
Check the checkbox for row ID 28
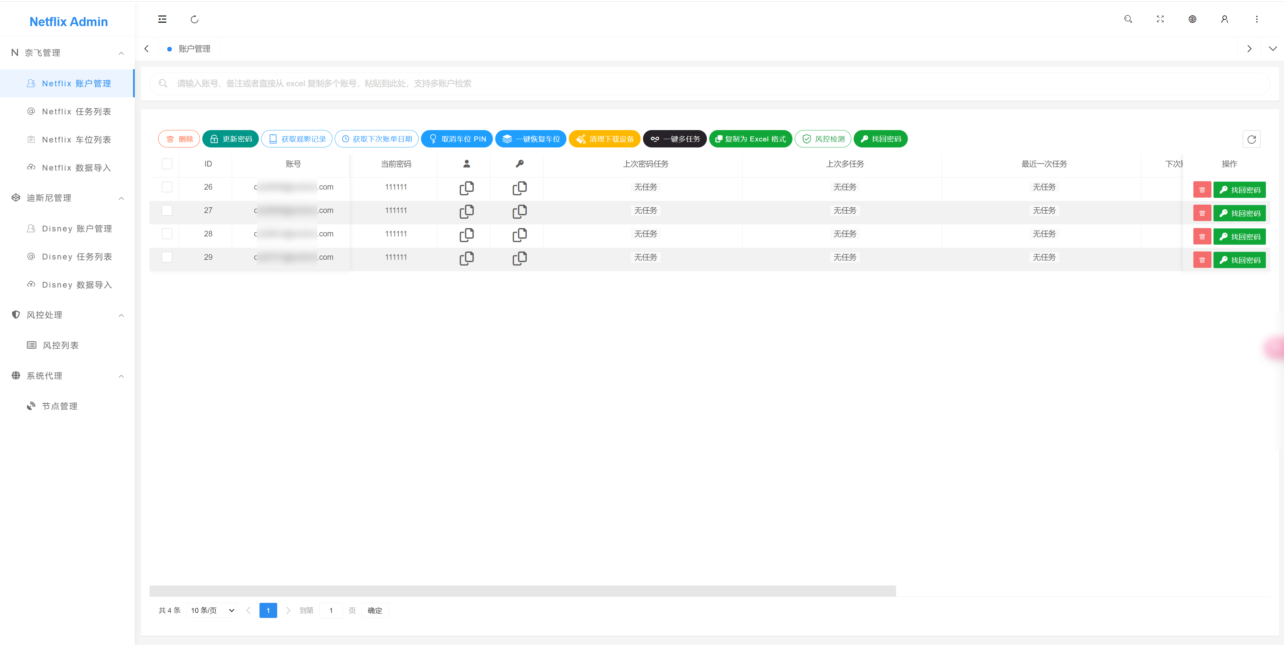pos(167,234)
